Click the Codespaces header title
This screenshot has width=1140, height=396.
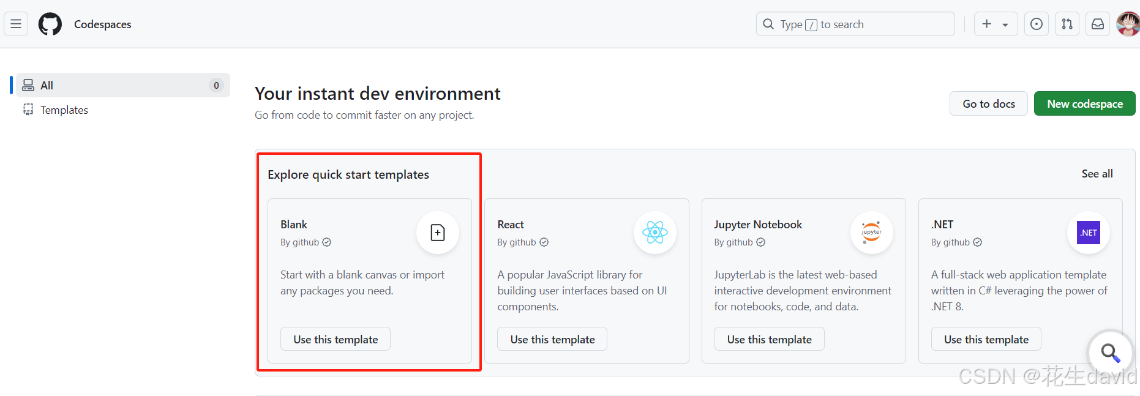point(103,24)
